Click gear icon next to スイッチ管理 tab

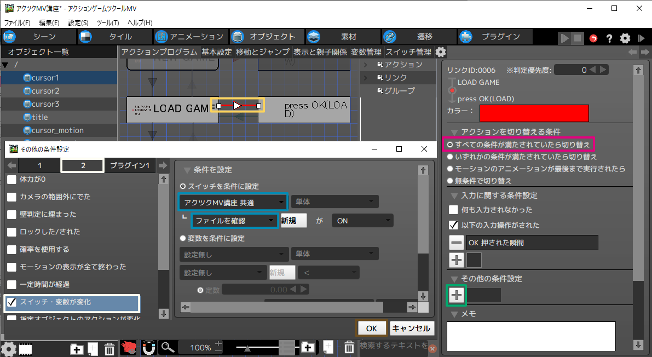coord(441,52)
